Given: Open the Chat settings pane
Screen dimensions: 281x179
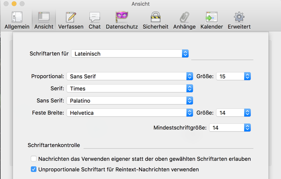Looking at the screenshot, I should [x=94, y=20].
